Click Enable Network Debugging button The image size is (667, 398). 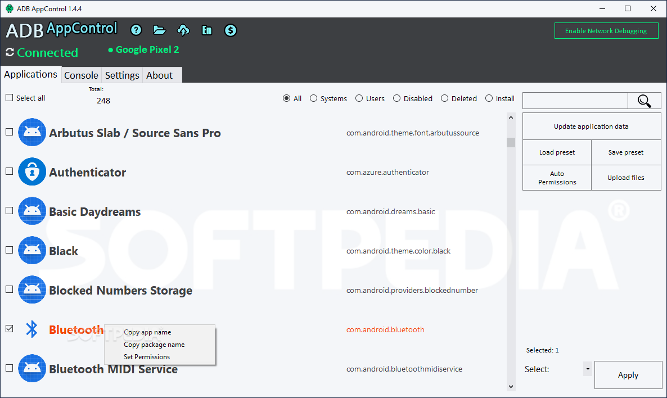pyautogui.click(x=606, y=30)
